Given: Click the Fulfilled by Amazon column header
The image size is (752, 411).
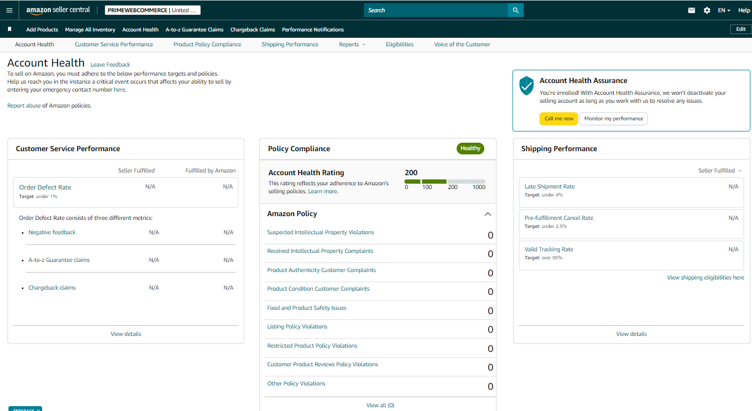Looking at the screenshot, I should pos(210,170).
